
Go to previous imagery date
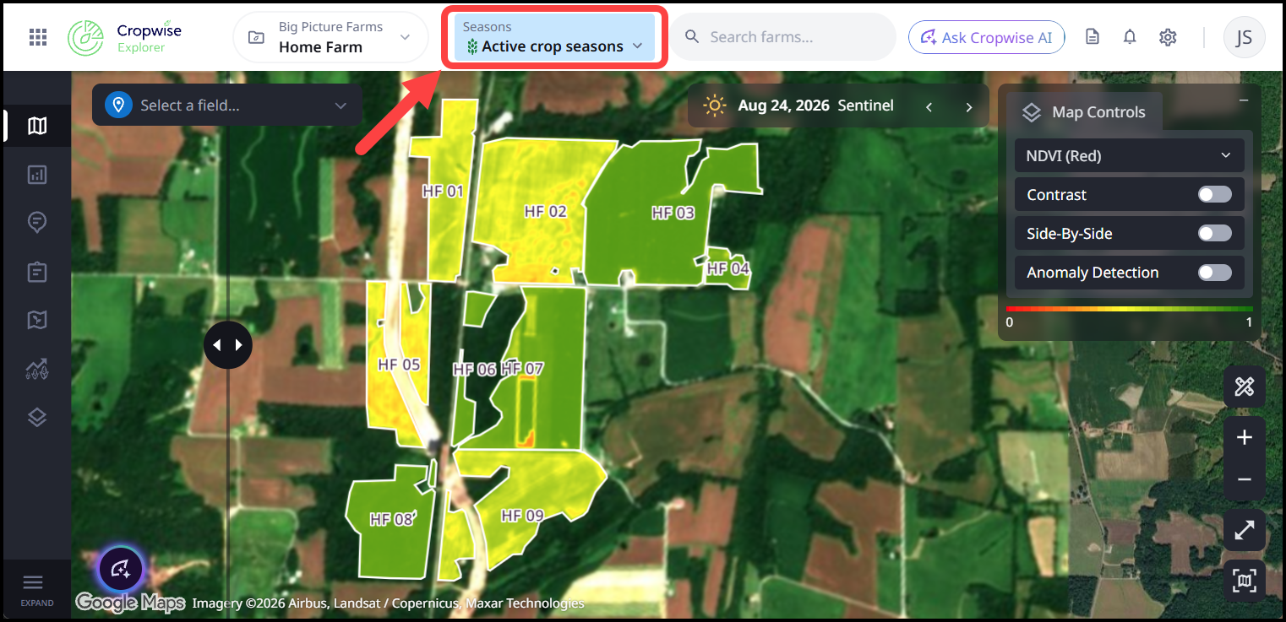[929, 107]
